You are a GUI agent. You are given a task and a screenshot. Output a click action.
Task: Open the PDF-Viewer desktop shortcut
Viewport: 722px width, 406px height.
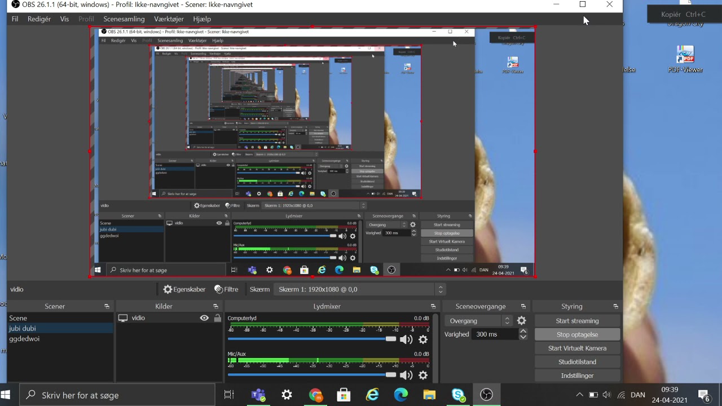[685, 59]
